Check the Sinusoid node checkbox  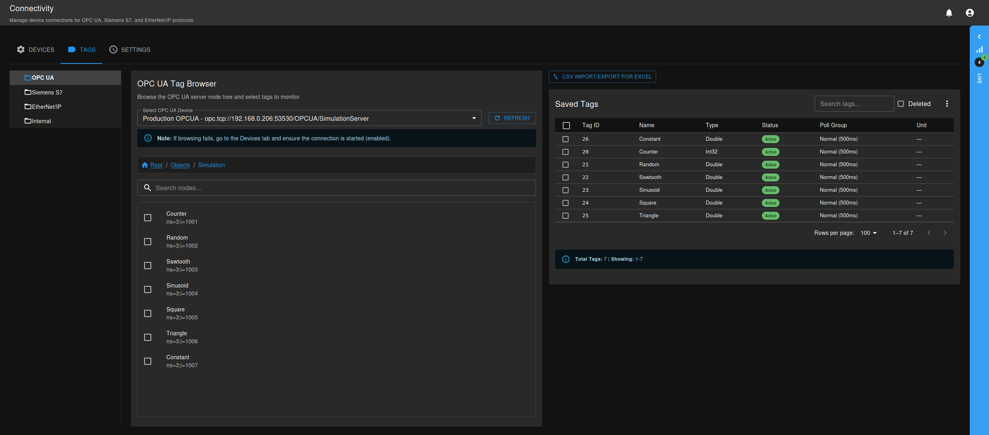coord(148,289)
